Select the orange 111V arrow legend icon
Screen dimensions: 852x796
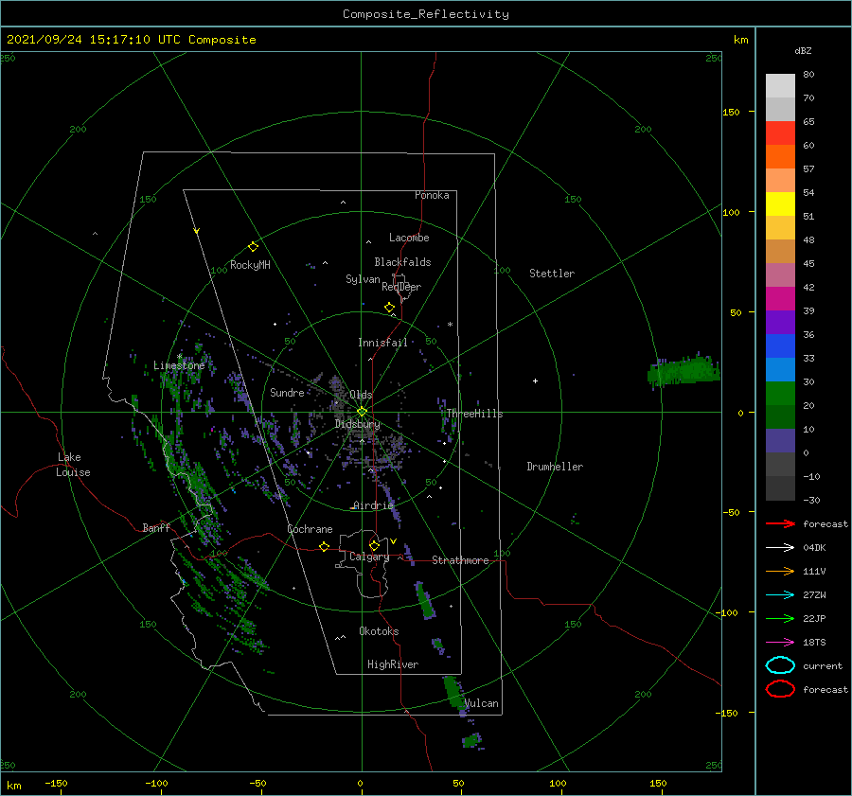click(780, 571)
